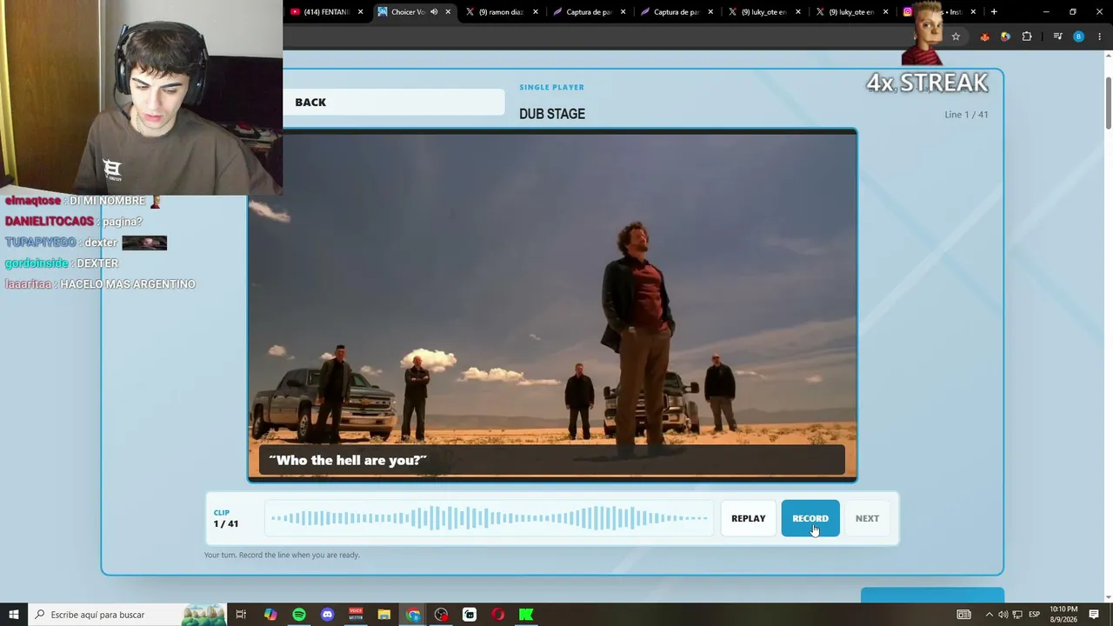Open network settings in system tray
This screenshot has height=626, width=1113.
tap(1016, 615)
